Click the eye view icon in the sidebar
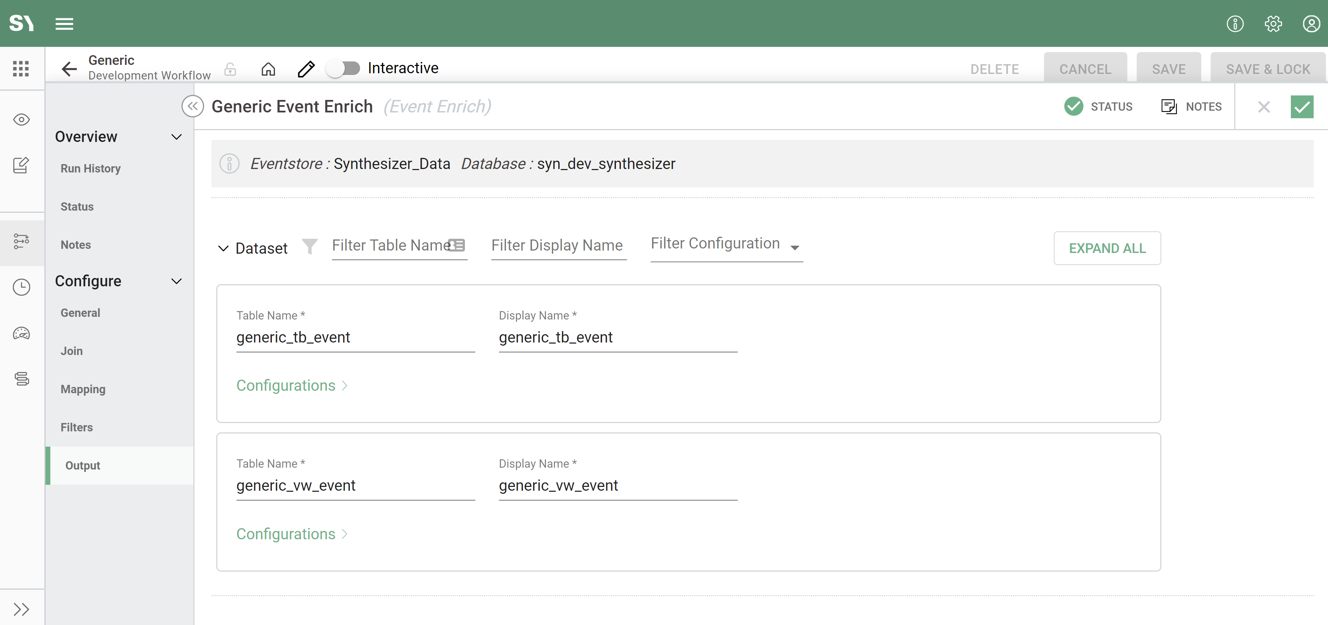 pos(21,119)
